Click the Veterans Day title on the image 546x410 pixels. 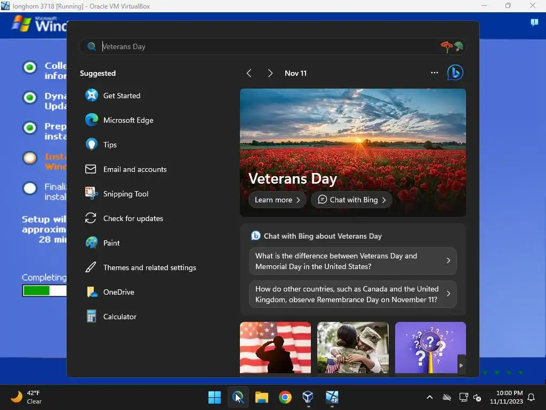tap(293, 178)
